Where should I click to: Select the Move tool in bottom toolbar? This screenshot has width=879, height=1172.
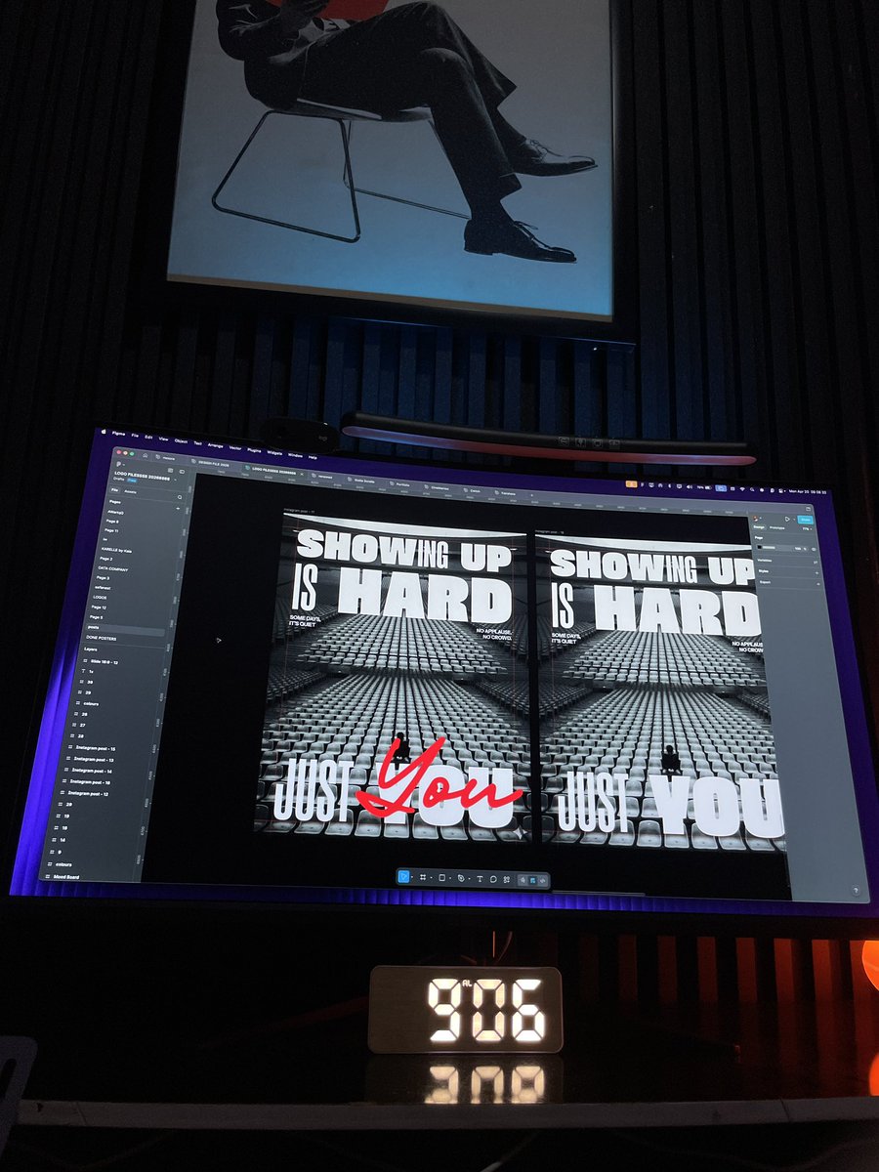click(x=403, y=877)
